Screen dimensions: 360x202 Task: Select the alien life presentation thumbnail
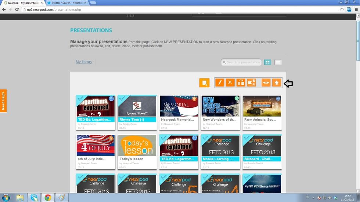pos(262,184)
